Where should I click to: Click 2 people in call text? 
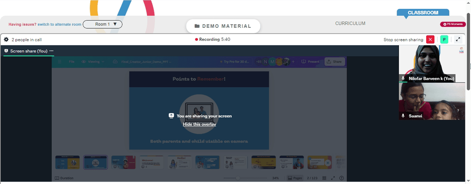26,40
